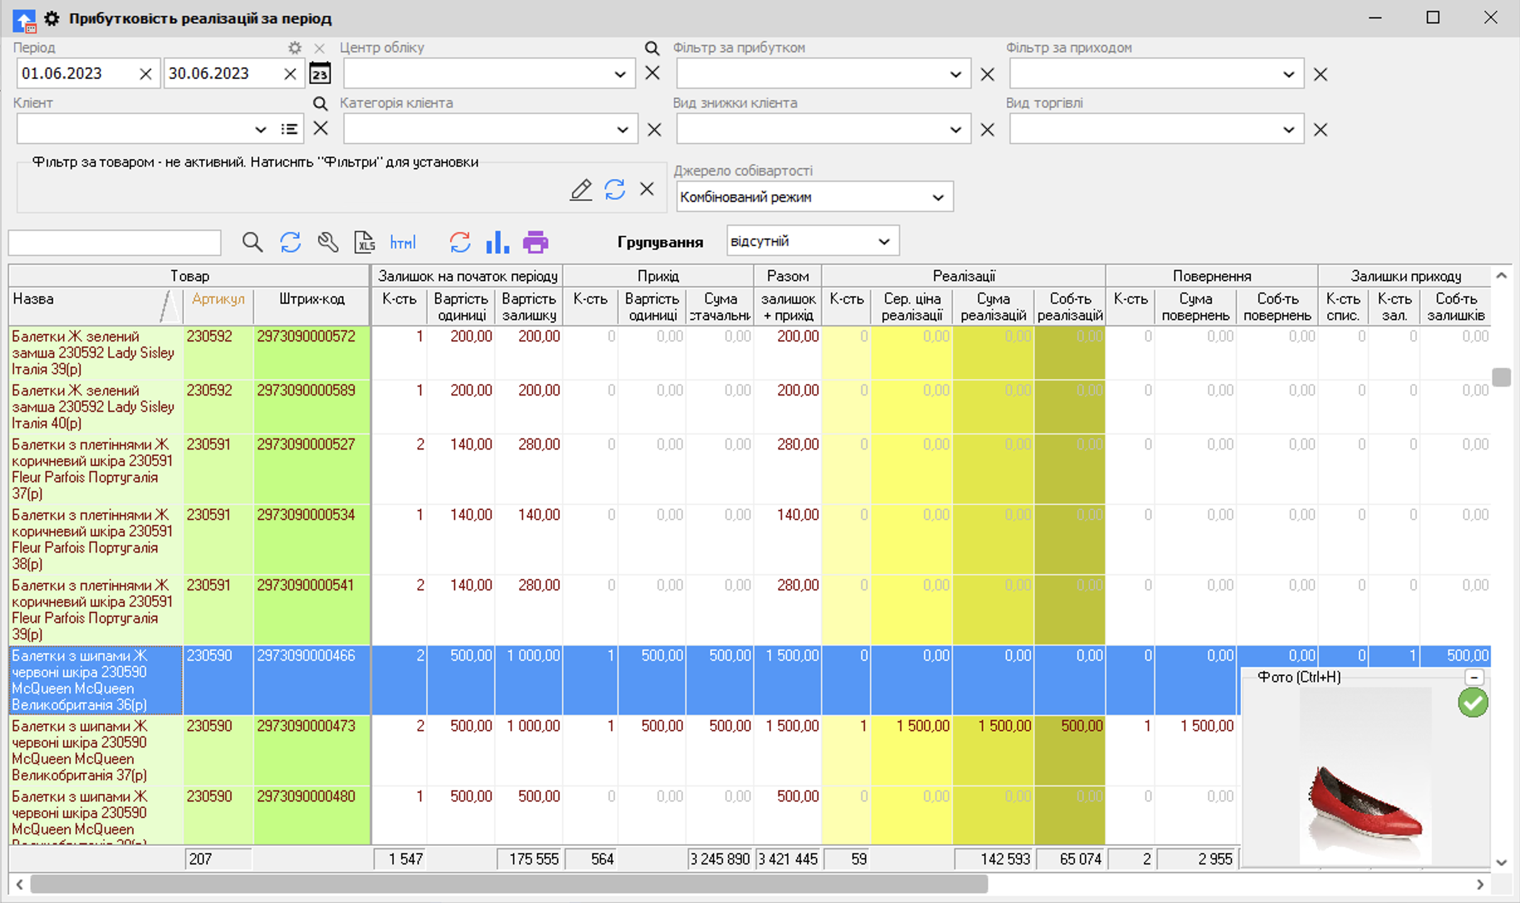Open the wrench settings tool icon

point(328,242)
